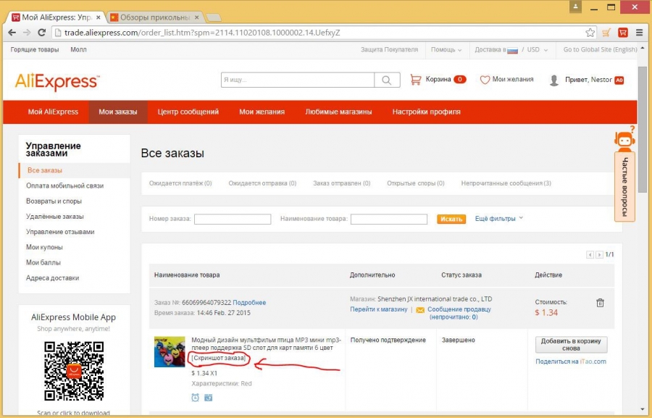
Task: Click the Мои желания heart icon
Action: (x=485, y=80)
